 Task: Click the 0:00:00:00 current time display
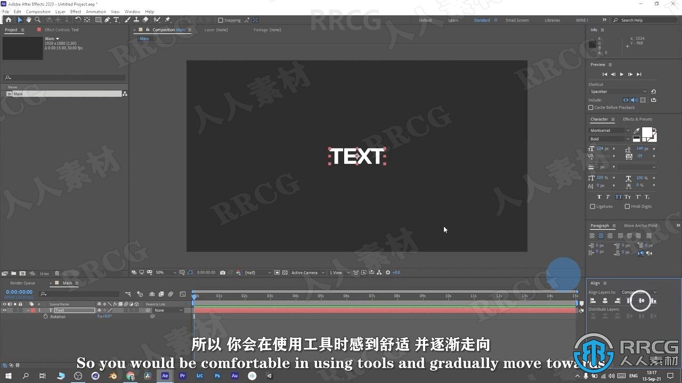point(19,292)
